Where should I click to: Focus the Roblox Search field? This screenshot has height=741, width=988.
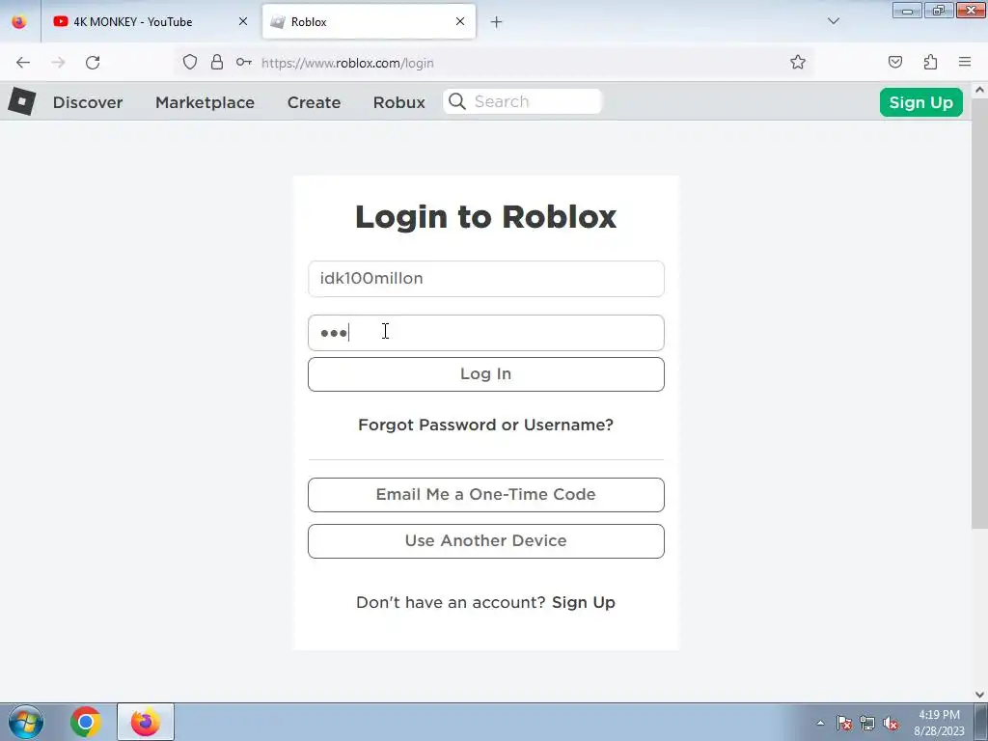tap(522, 101)
